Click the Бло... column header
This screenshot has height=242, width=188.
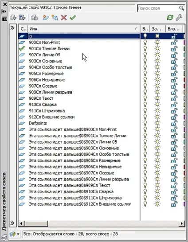pyautogui.click(x=174, y=29)
